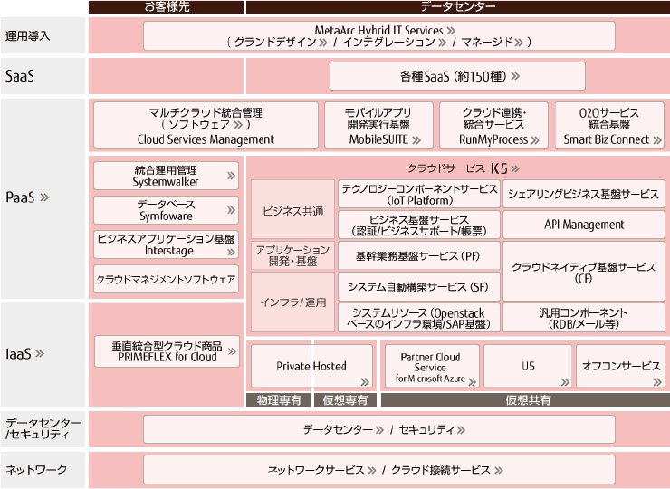
Task: Open オフコンサービス box
Action: point(620,366)
